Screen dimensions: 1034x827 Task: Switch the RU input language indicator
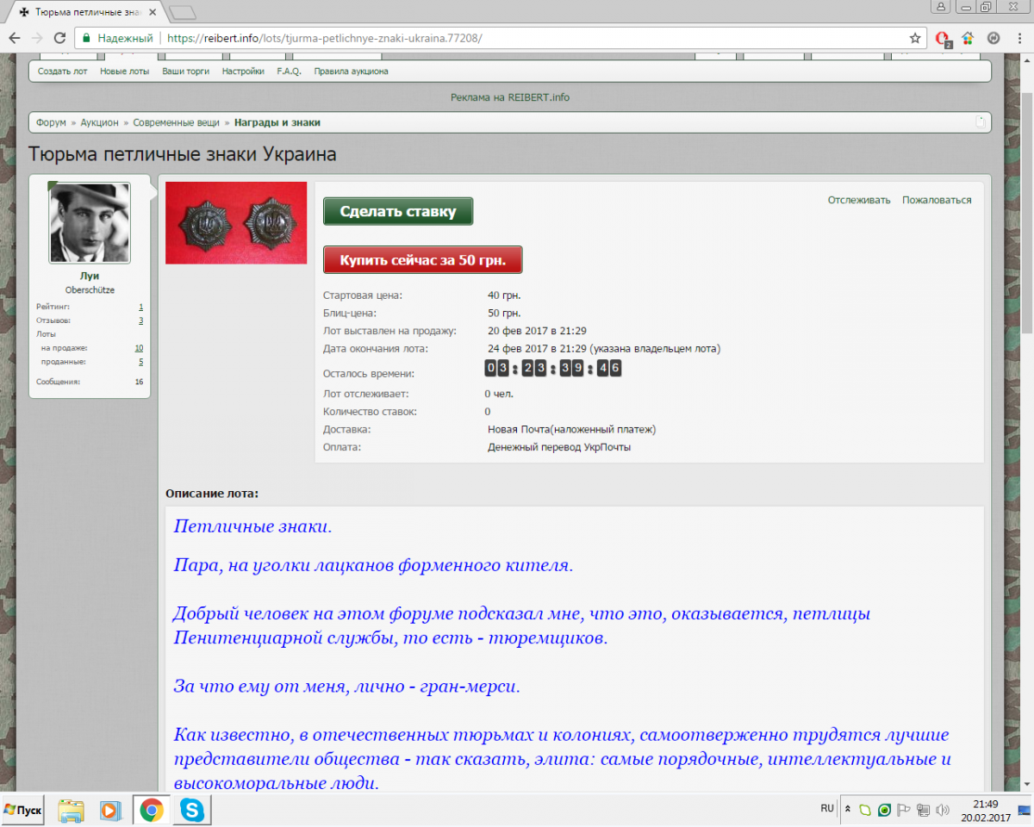pyautogui.click(x=827, y=809)
